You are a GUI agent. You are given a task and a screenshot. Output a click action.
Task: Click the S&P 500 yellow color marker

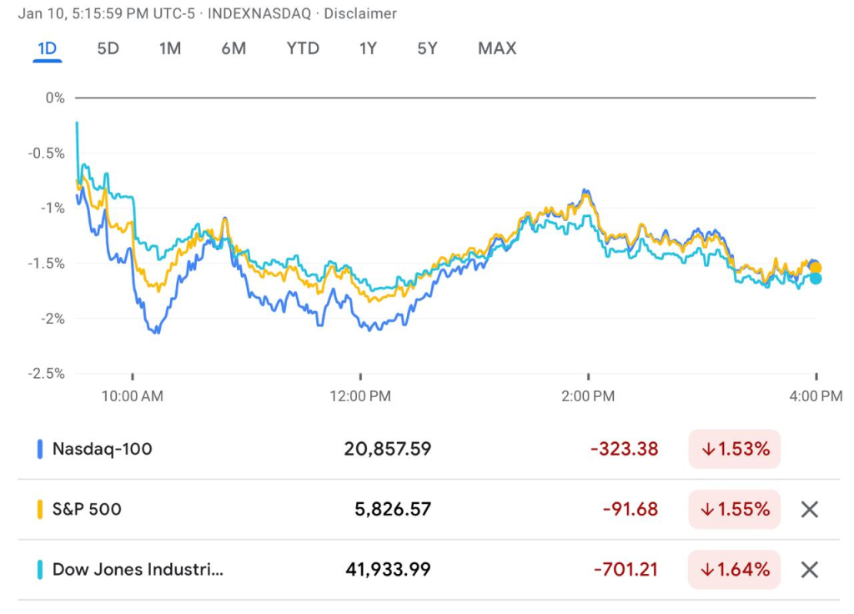39,509
